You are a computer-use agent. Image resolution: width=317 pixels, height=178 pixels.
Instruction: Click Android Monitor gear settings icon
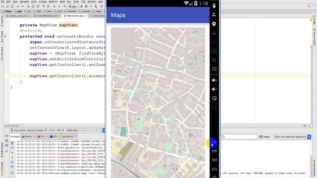pyautogui.click(x=305, y=126)
